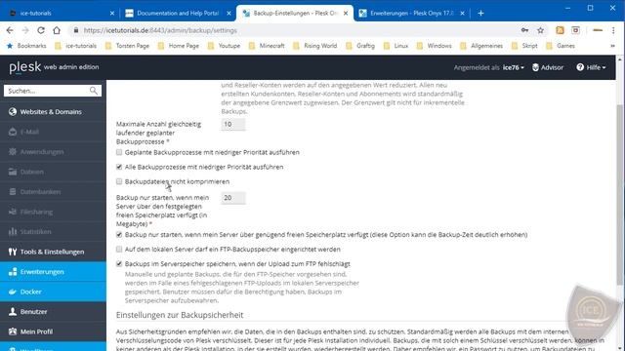Click the browser forward arrow
The height and width of the screenshot is (351, 625).
click(25, 30)
